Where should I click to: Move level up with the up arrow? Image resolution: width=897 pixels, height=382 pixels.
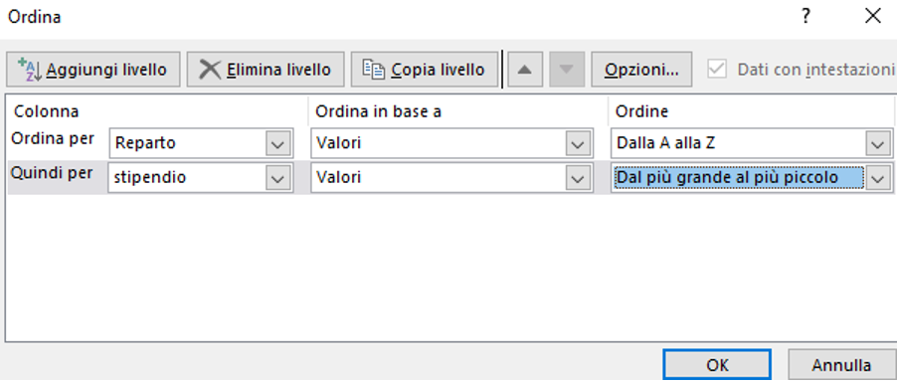pyautogui.click(x=525, y=70)
